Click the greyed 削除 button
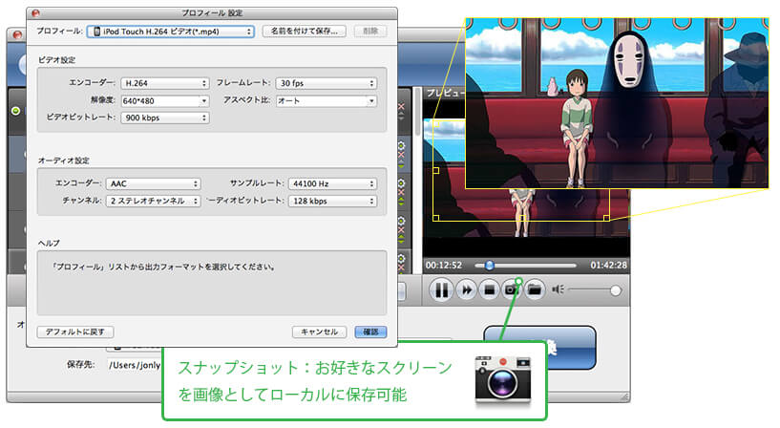780x428 pixels. pyautogui.click(x=370, y=31)
